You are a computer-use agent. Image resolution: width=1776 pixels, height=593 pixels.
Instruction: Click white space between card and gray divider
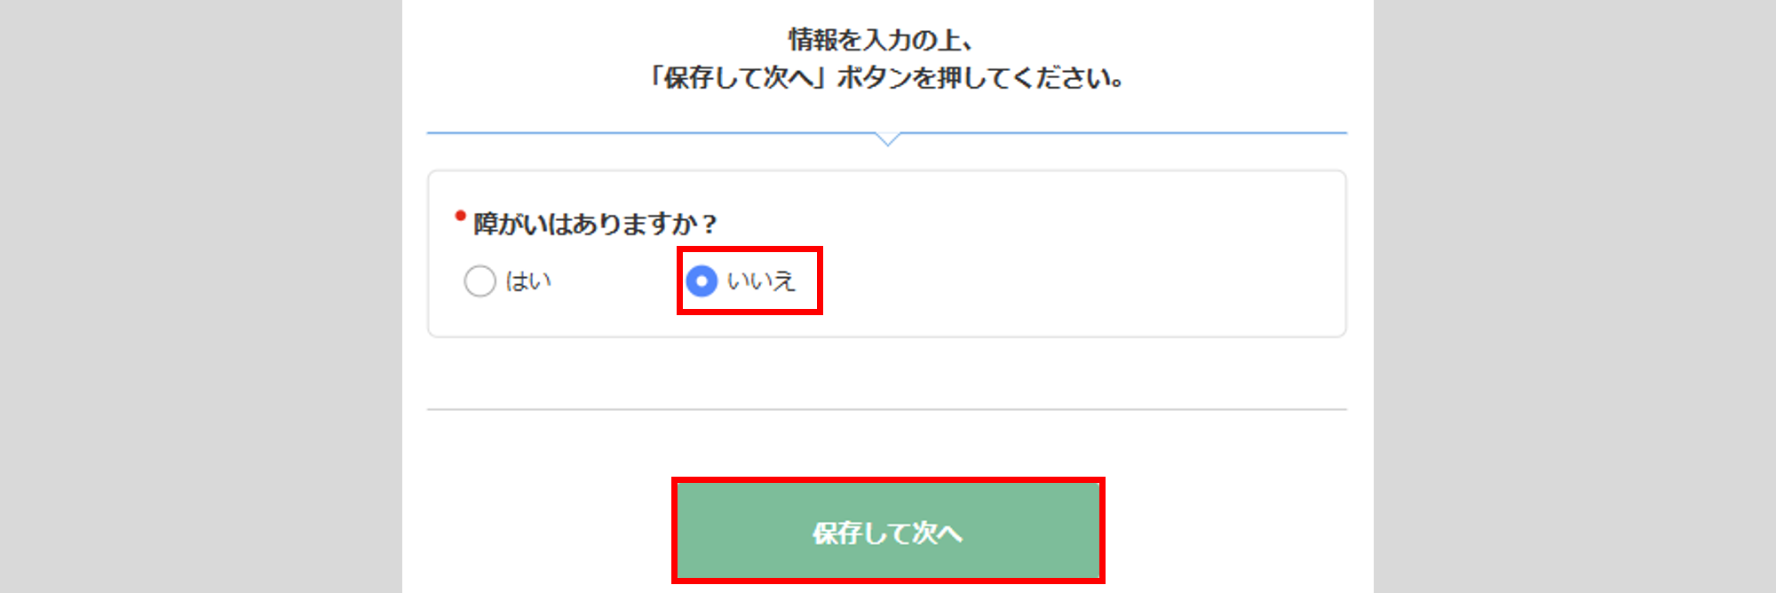(886, 373)
